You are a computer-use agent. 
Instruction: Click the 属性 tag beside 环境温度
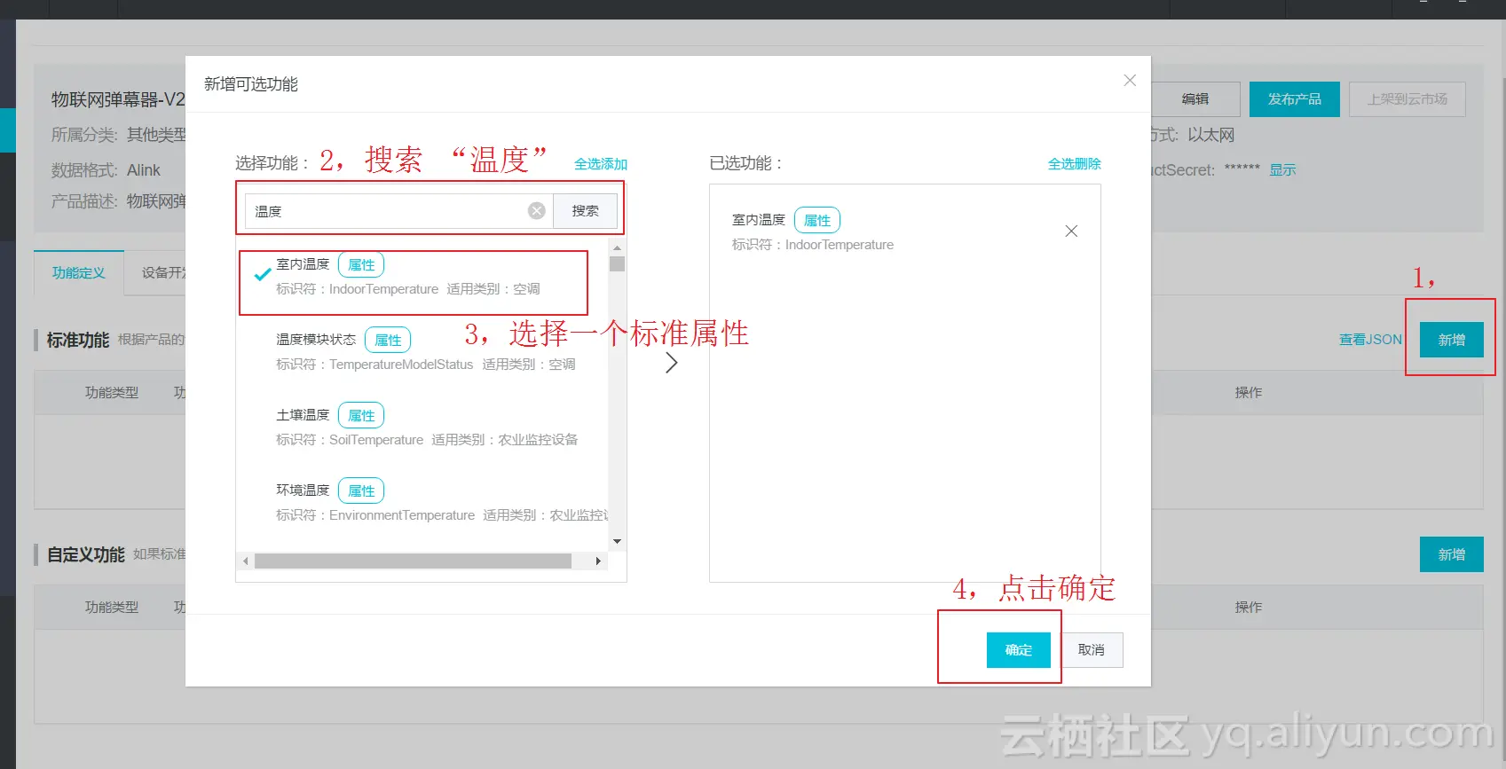[361, 490]
